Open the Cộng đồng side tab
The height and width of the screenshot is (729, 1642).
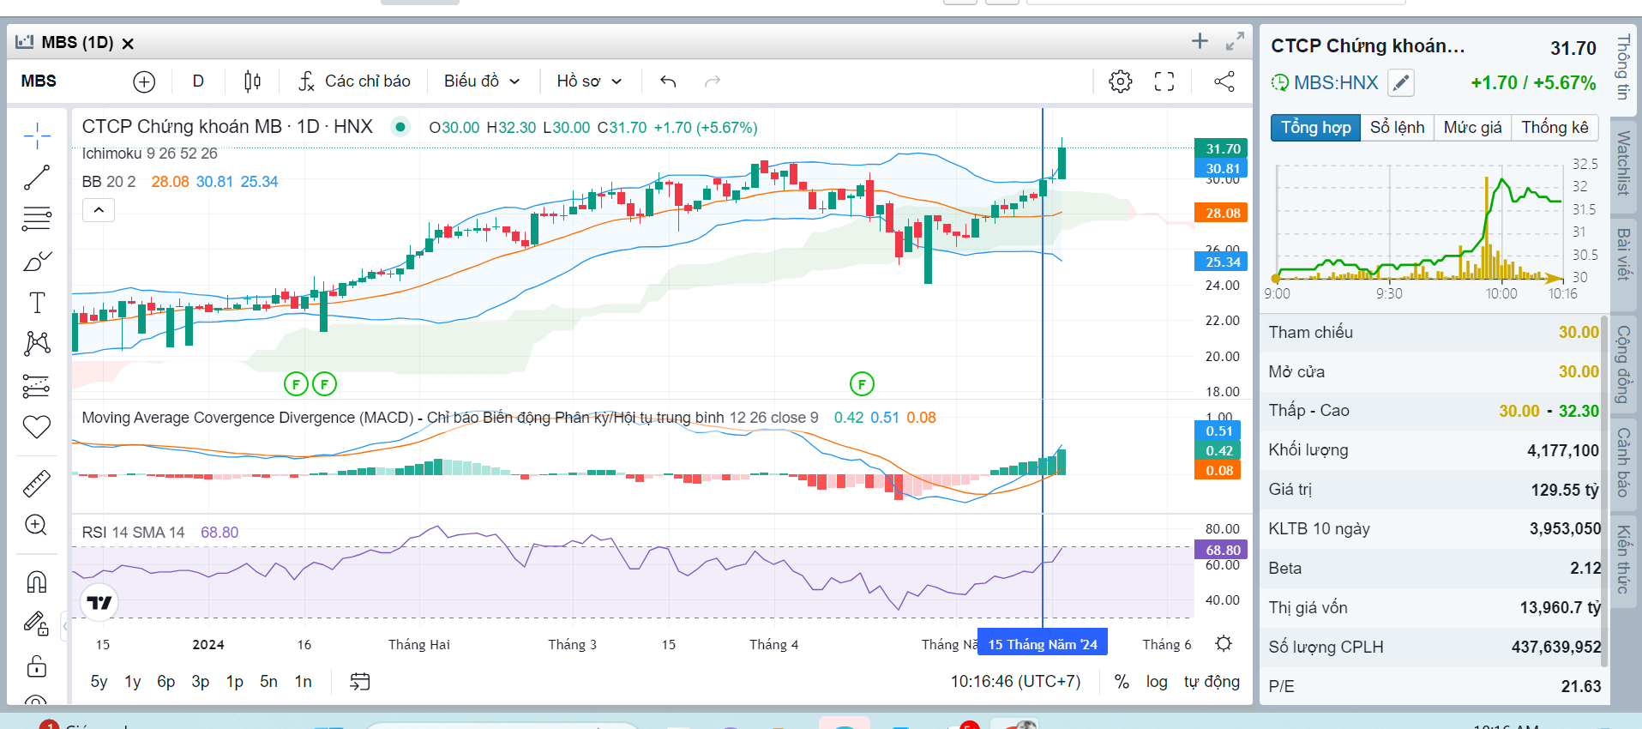coord(1623,364)
